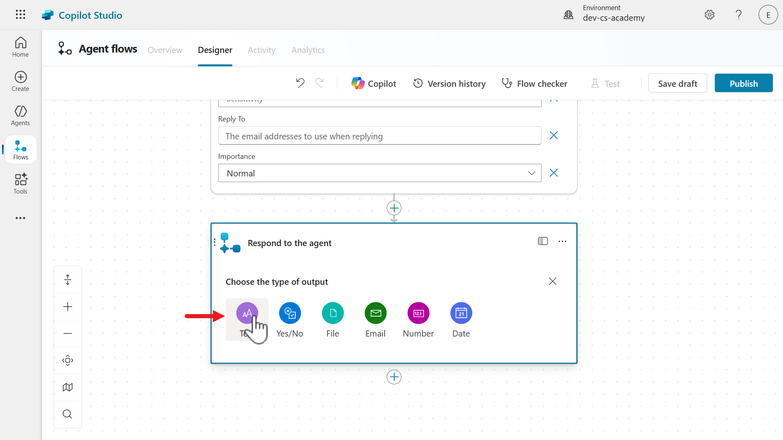Screen dimensions: 783x440
Task: Close the Choose the type of output panel
Action: pos(552,281)
